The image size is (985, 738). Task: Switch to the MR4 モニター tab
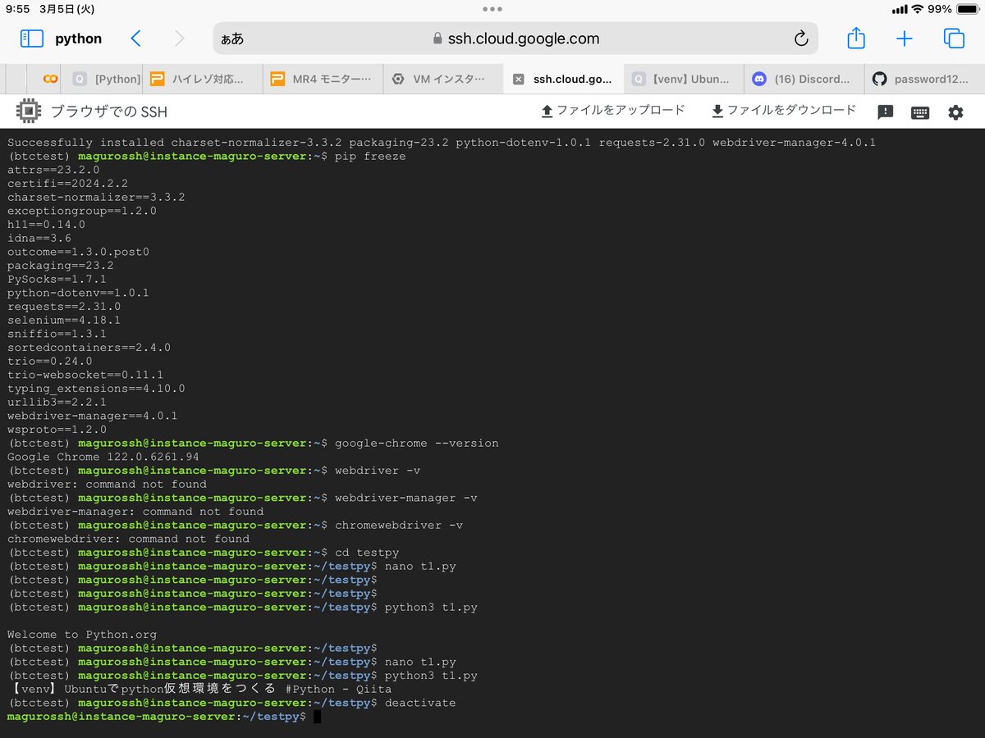coord(323,80)
